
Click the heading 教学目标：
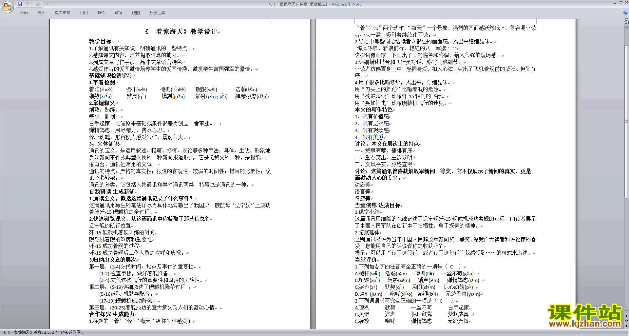[101, 42]
